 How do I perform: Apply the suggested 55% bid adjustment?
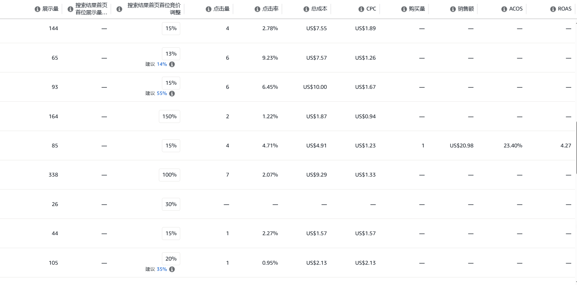[162, 93]
